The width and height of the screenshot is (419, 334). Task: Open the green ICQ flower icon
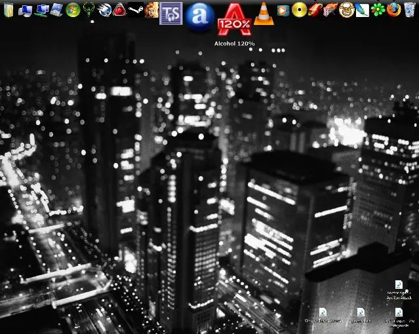[378, 9]
